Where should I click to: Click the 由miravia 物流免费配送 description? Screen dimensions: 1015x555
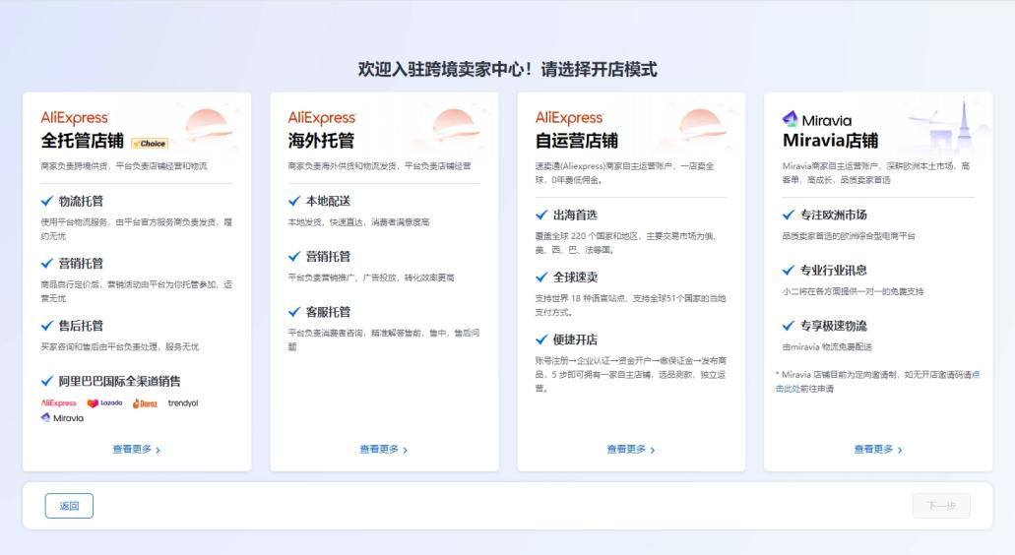pyautogui.click(x=827, y=346)
